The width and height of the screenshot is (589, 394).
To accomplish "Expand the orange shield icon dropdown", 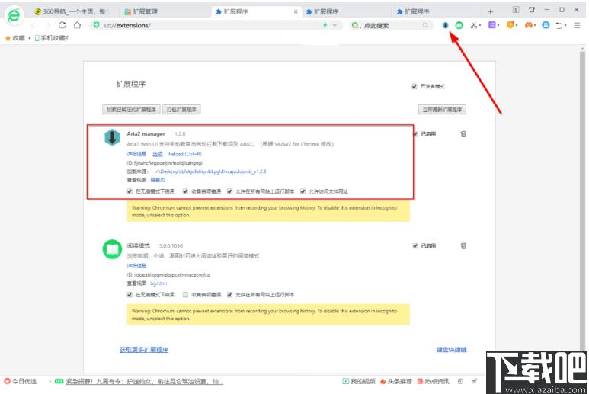I will [517, 26].
